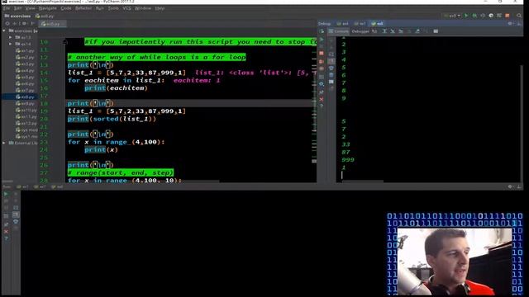The image size is (529, 297).
Task: Select ex8.py in project tree
Action: (25, 97)
